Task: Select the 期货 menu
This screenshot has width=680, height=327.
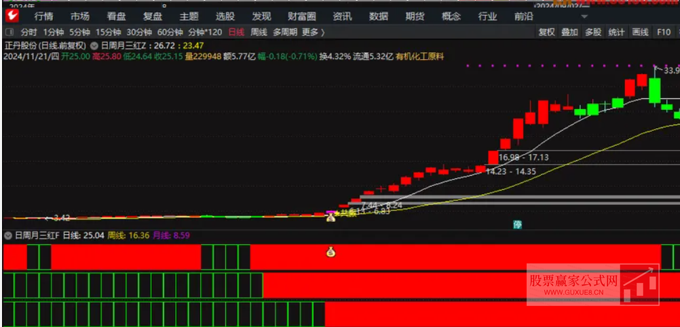Action: click(x=415, y=17)
